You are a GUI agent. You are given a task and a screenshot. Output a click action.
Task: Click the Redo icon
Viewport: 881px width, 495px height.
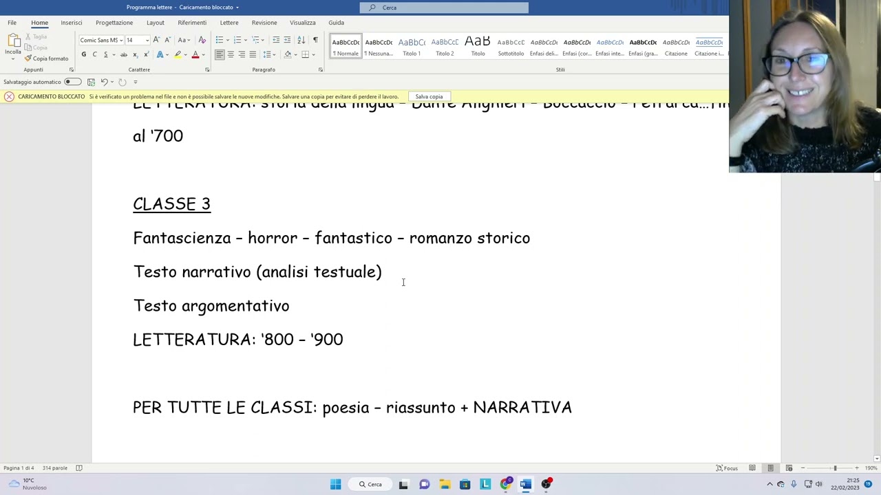coord(122,82)
